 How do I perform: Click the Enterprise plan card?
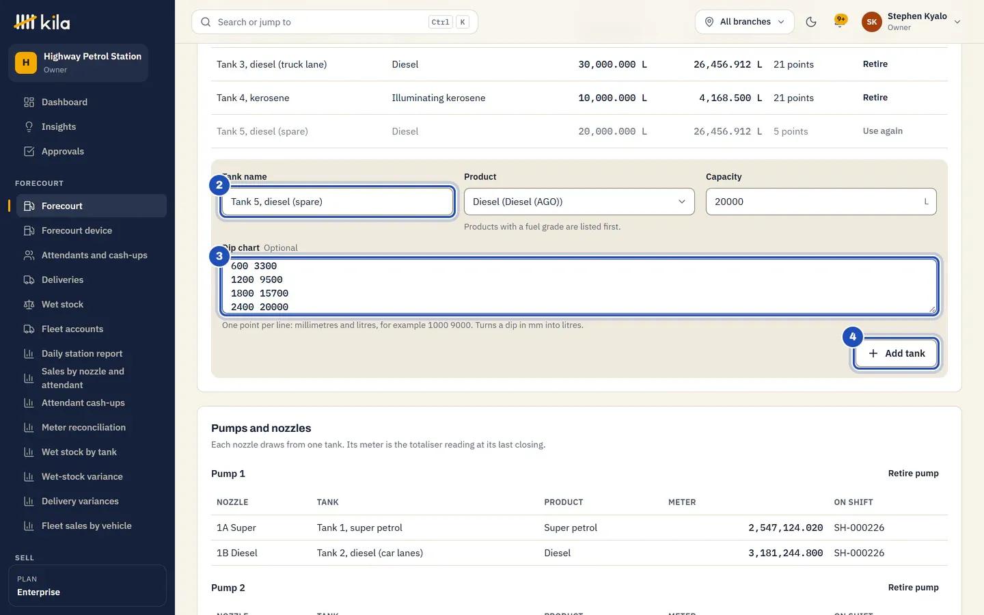87,586
